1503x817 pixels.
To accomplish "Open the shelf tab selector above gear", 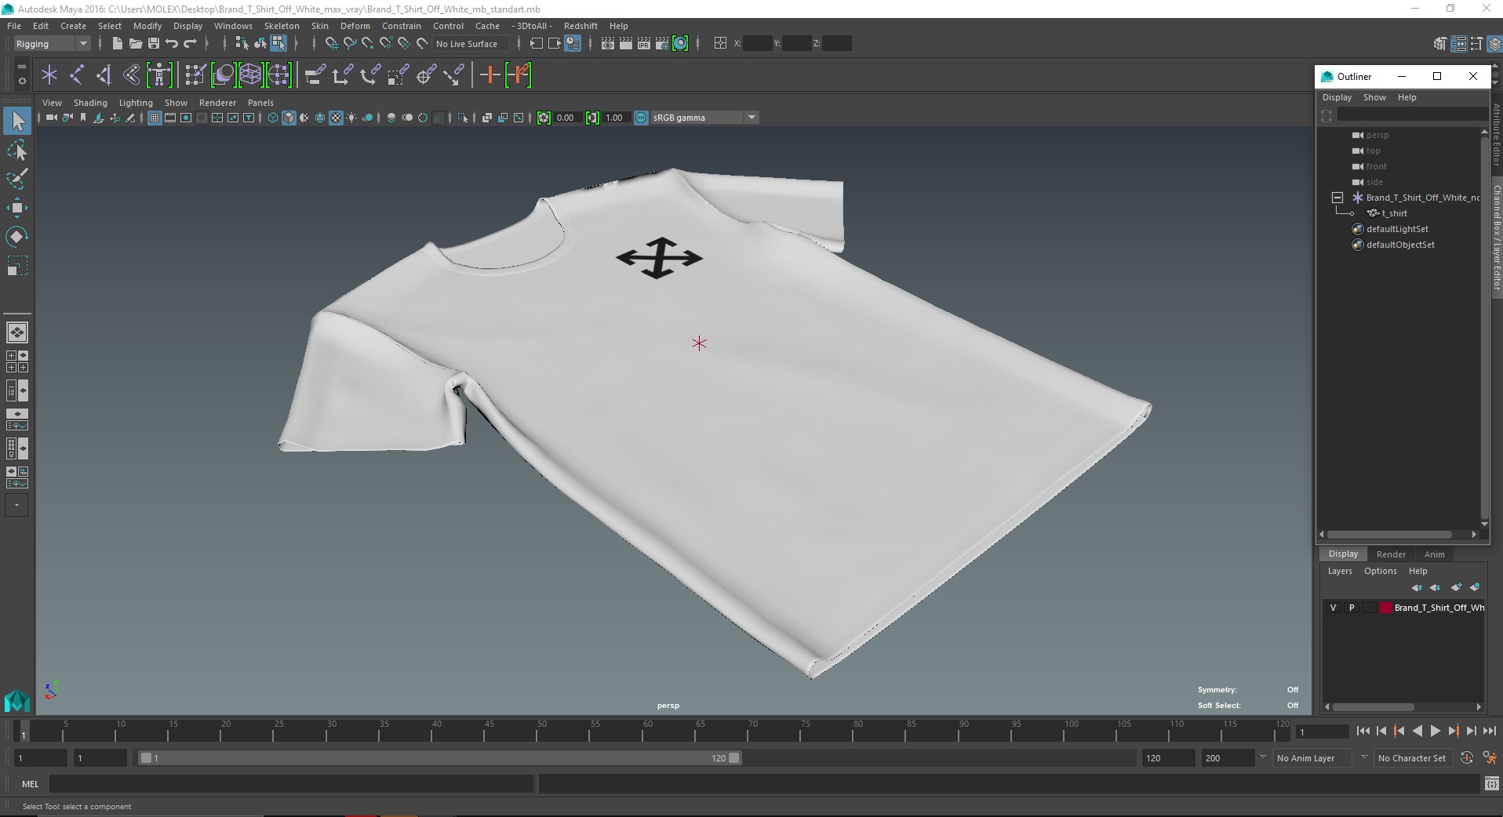I will [21, 67].
